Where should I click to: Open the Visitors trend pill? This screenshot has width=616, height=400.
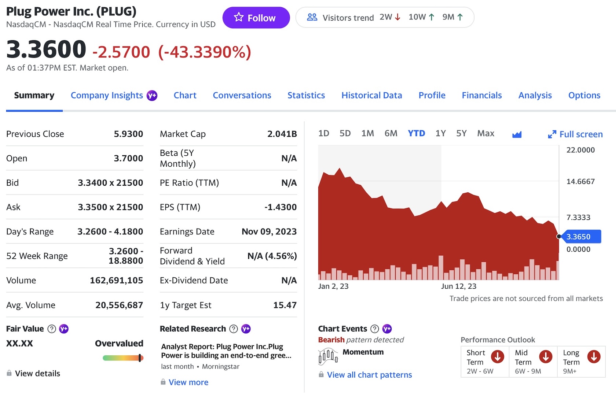[385, 18]
